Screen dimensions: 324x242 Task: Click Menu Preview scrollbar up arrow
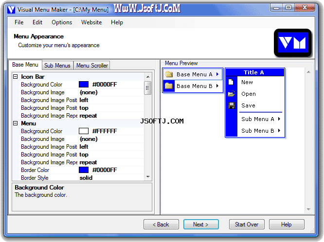coord(308,72)
